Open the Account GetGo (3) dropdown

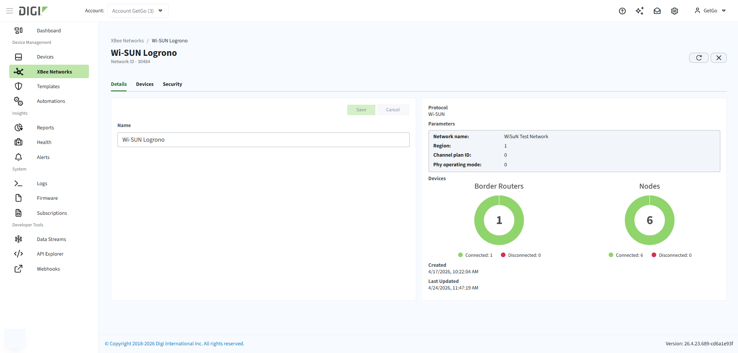138,11
